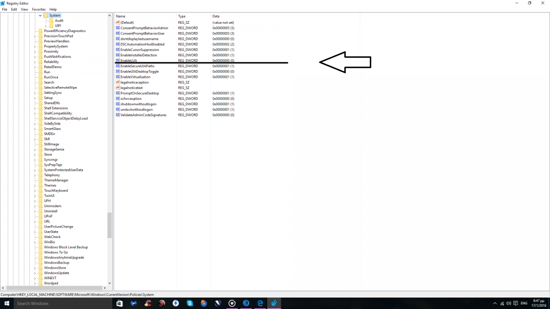Image resolution: width=550 pixels, height=309 pixels.
Task: Select the EnableVirtualization value name
Action: 135,77
